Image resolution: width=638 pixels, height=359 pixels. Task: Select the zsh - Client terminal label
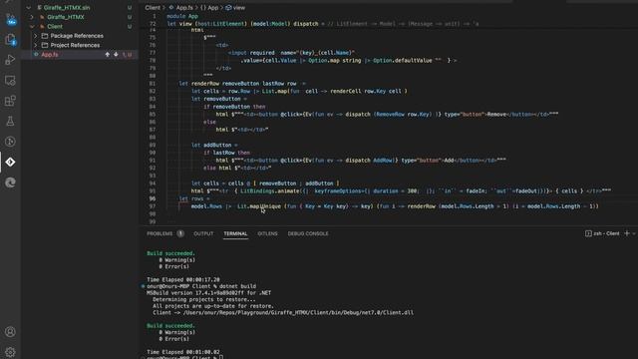[606, 233]
